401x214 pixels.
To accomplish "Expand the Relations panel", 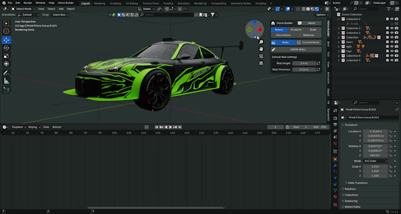I will [x=349, y=189].
